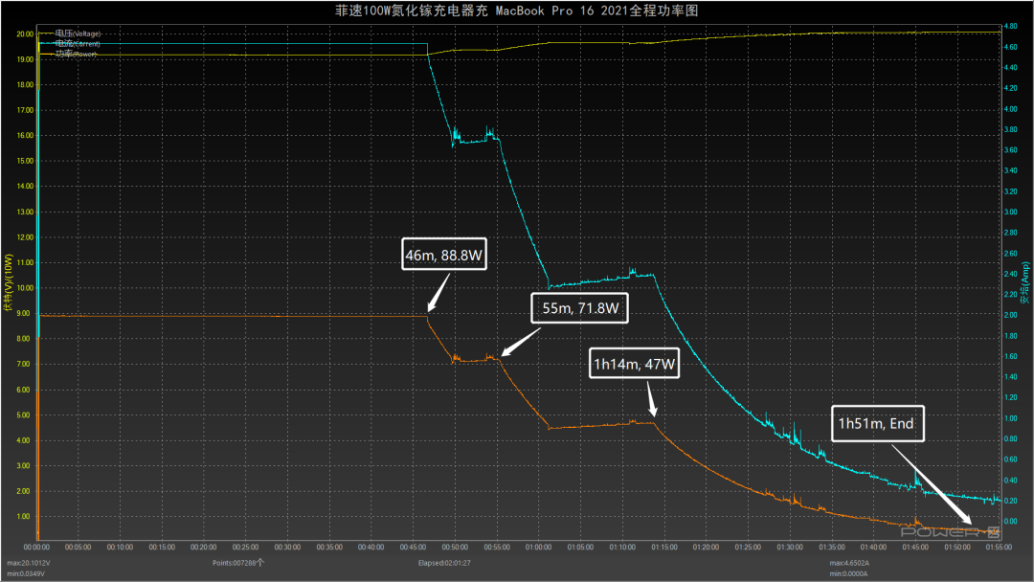This screenshot has height=582, width=1034.
Task: Click the 1.00 left axis tick
Action: (23, 517)
